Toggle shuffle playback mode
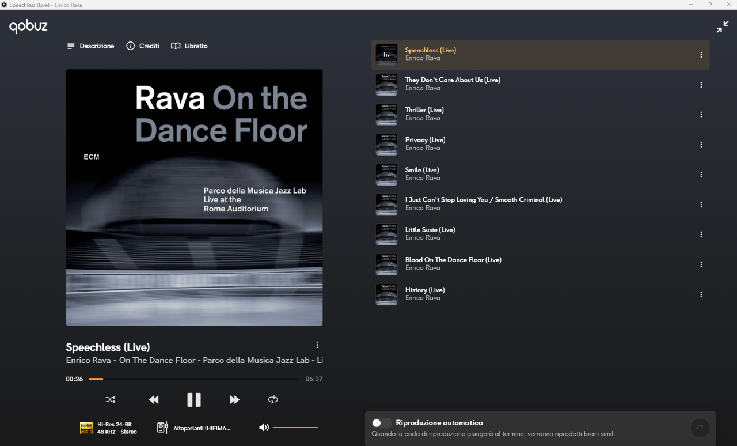The width and height of the screenshot is (737, 446). pos(111,399)
